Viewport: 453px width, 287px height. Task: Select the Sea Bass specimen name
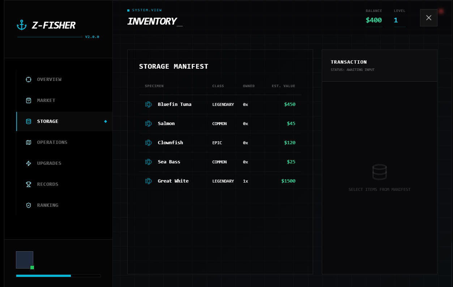169,162
